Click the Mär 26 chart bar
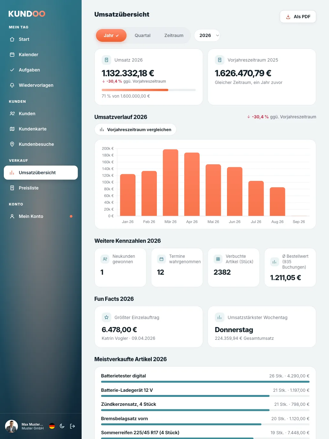This screenshot has width=329, height=439. coord(171,182)
